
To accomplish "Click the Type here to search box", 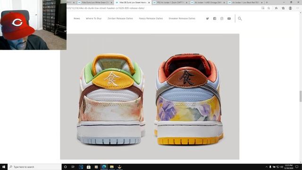I will point(34,167).
